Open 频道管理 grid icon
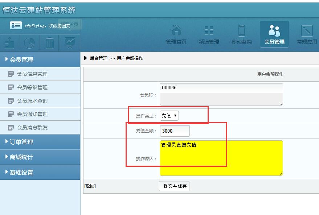This screenshot has height=215, width=319. pyautogui.click(x=209, y=34)
